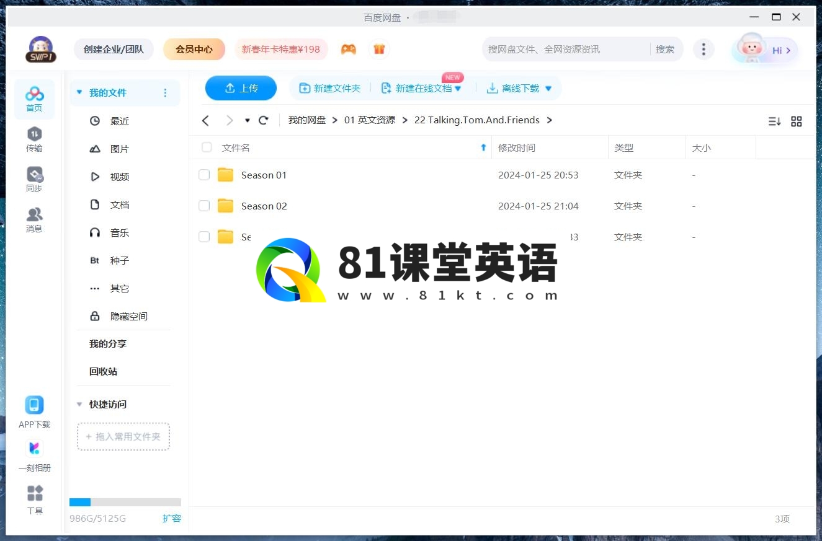The height and width of the screenshot is (541, 822).
Task: Open the 一刻相册 album icon
Action: [34, 448]
